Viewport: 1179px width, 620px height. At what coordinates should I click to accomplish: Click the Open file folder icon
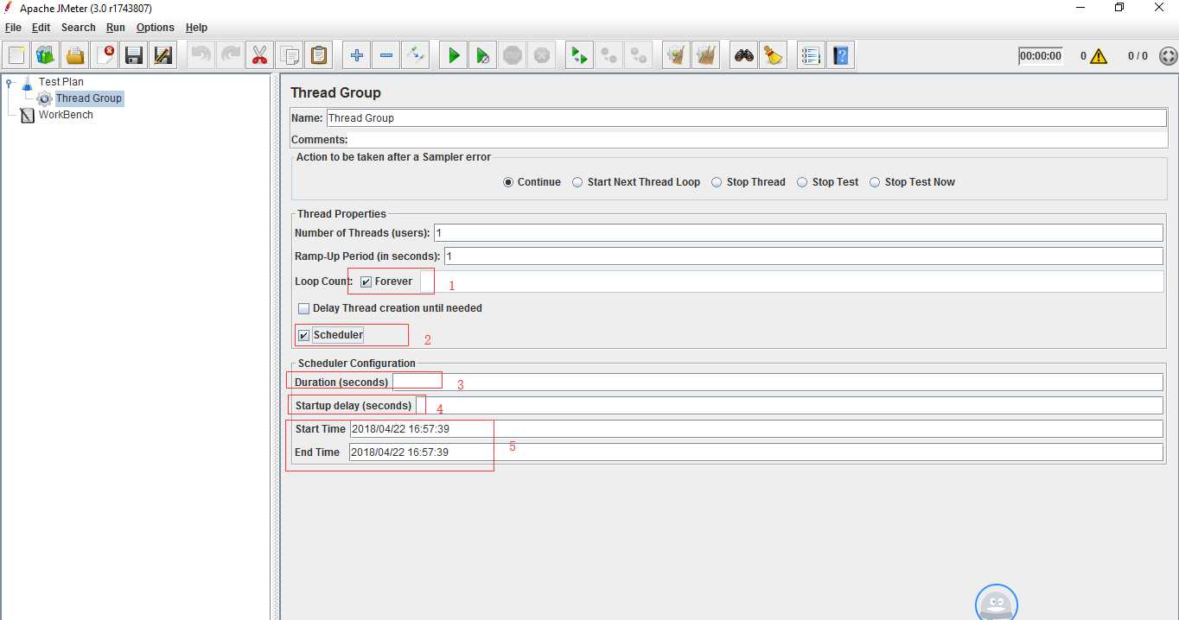click(75, 56)
